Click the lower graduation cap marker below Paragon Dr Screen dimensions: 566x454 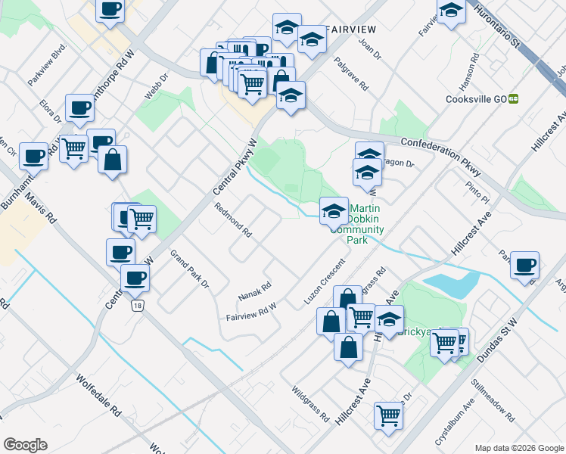[x=367, y=174]
